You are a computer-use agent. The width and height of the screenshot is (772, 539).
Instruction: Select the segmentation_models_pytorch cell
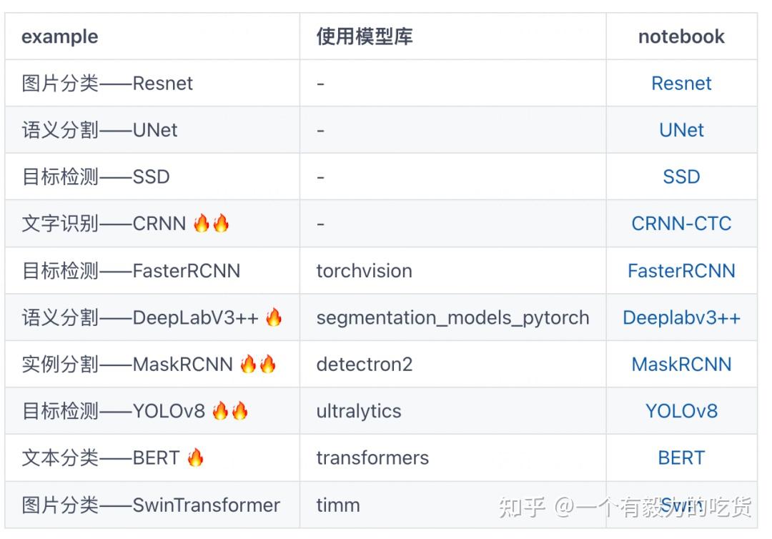pos(452,317)
